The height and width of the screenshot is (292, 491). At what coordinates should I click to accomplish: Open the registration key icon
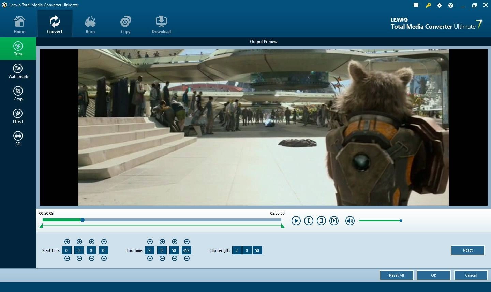(x=428, y=5)
